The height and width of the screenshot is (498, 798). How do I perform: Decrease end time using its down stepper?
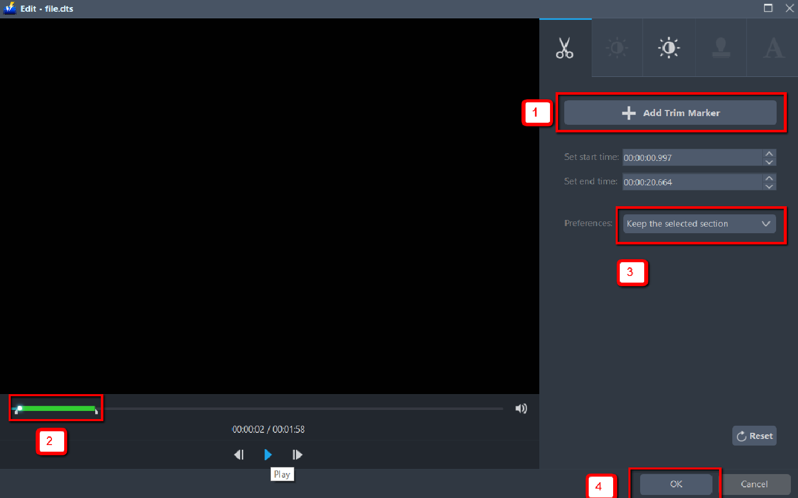click(x=769, y=185)
